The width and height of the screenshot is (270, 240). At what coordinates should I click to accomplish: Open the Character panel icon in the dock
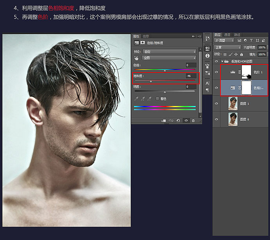click(207, 84)
